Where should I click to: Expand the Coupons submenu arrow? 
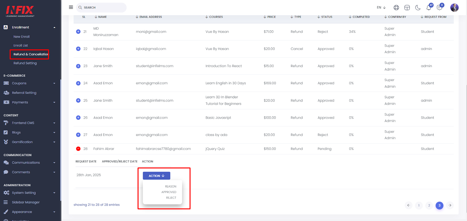[x=54, y=83]
